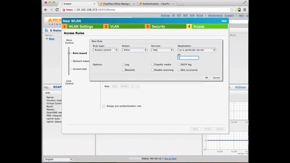290x163 pixels.
Task: Switch to the Authentication - ClearPass tab
Action: pyautogui.click(x=156, y=4)
